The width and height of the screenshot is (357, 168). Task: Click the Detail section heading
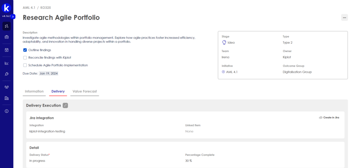[x=34, y=148]
